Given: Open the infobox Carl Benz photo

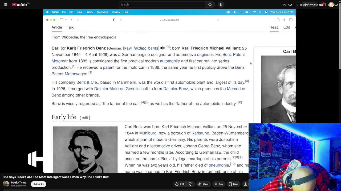Looking at the screenshot, I should pyautogui.click(x=278, y=89).
